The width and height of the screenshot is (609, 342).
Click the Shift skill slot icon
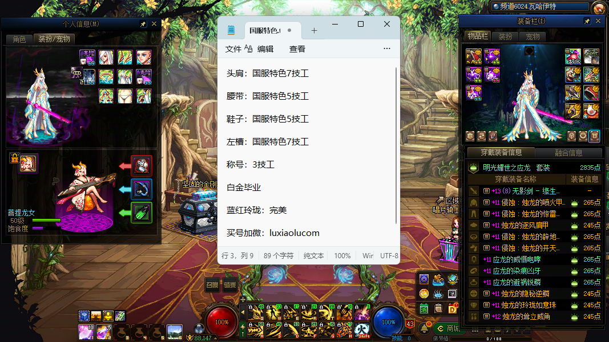(x=362, y=329)
